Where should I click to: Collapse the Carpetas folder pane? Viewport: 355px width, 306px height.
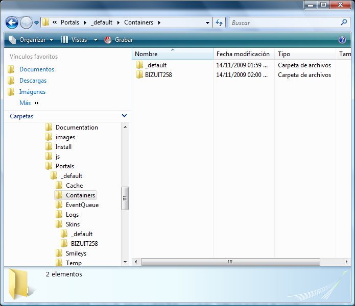point(125,116)
